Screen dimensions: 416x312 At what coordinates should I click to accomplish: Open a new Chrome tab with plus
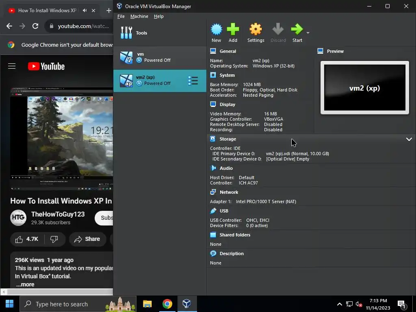coord(108,10)
